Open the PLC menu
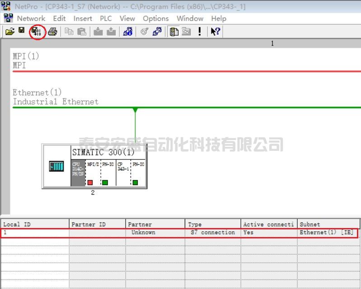 [106, 19]
